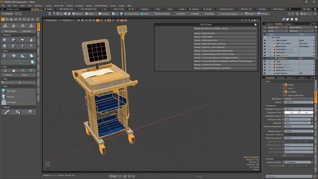Open Work Plane toolbar option
Viewport: 318px width, 179px height.
coord(208,14)
